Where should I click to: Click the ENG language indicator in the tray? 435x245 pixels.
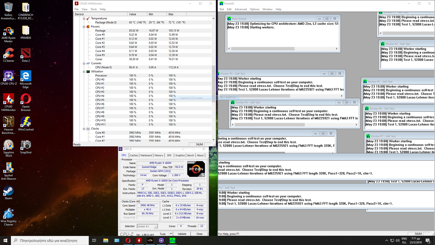[404, 239]
